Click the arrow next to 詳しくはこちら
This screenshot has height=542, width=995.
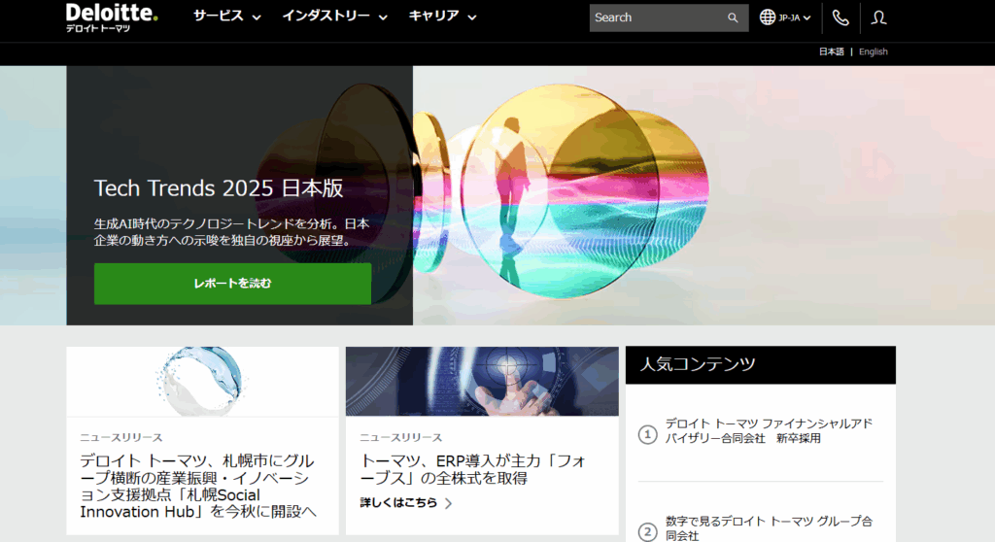pyautogui.click(x=449, y=503)
